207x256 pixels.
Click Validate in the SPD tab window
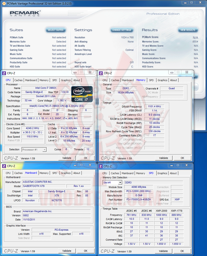(x=163, y=251)
